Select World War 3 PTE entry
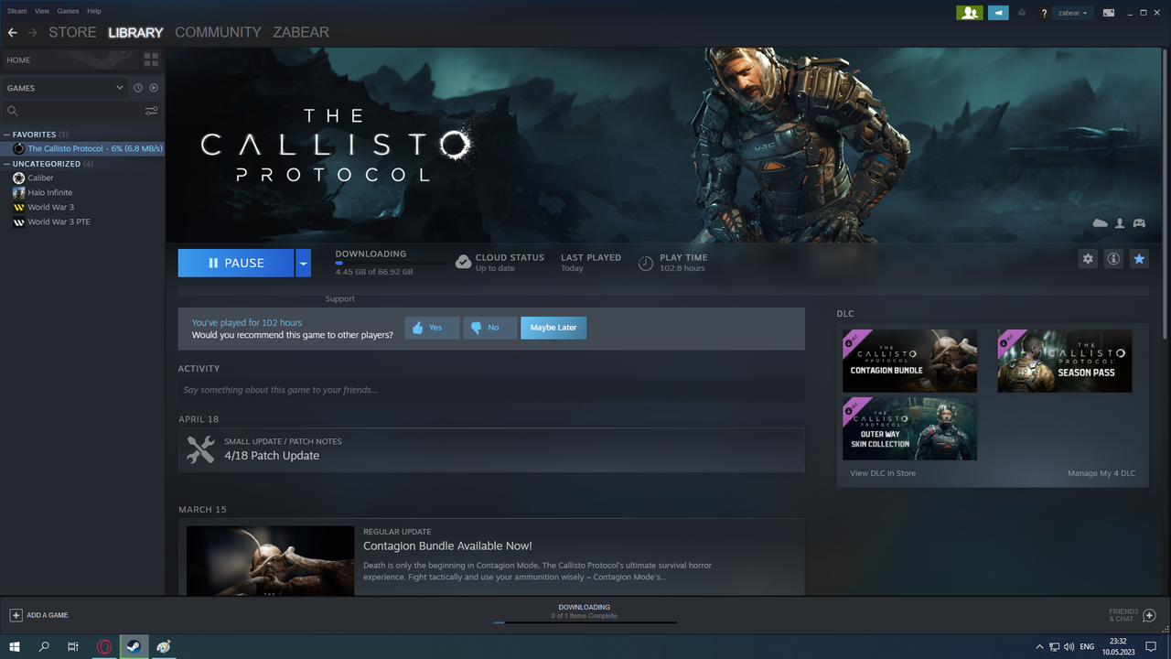This screenshot has height=659, width=1171. click(82, 221)
